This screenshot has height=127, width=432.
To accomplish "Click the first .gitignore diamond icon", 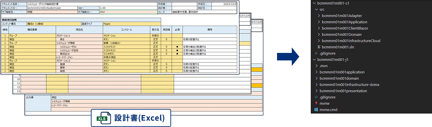I will click(x=316, y=53).
